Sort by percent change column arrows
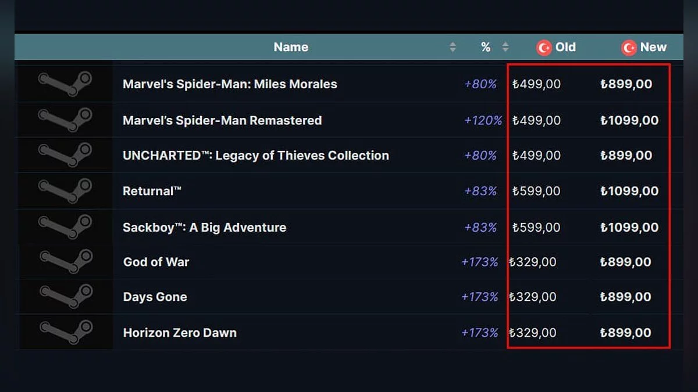 coord(505,47)
